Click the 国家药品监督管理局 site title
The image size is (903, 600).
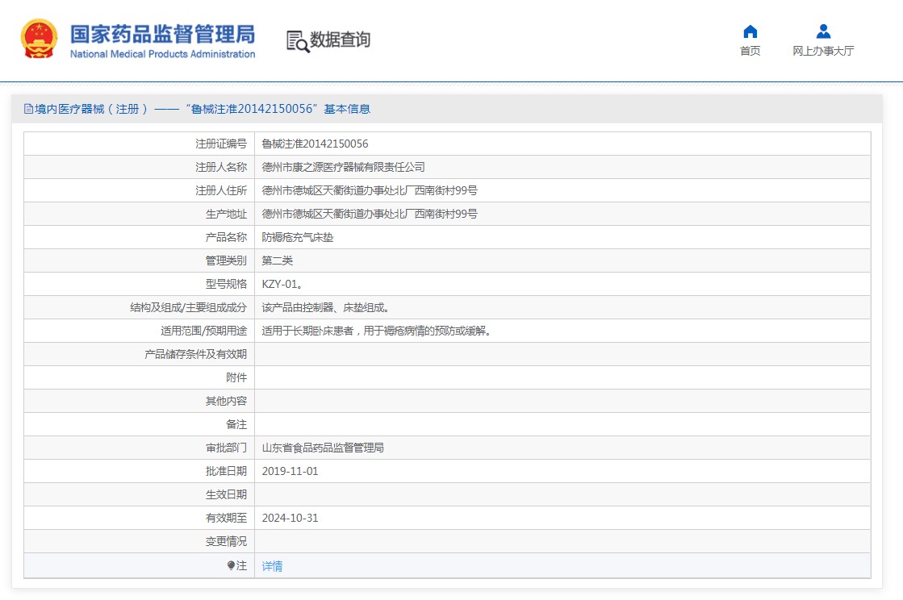[x=162, y=34]
